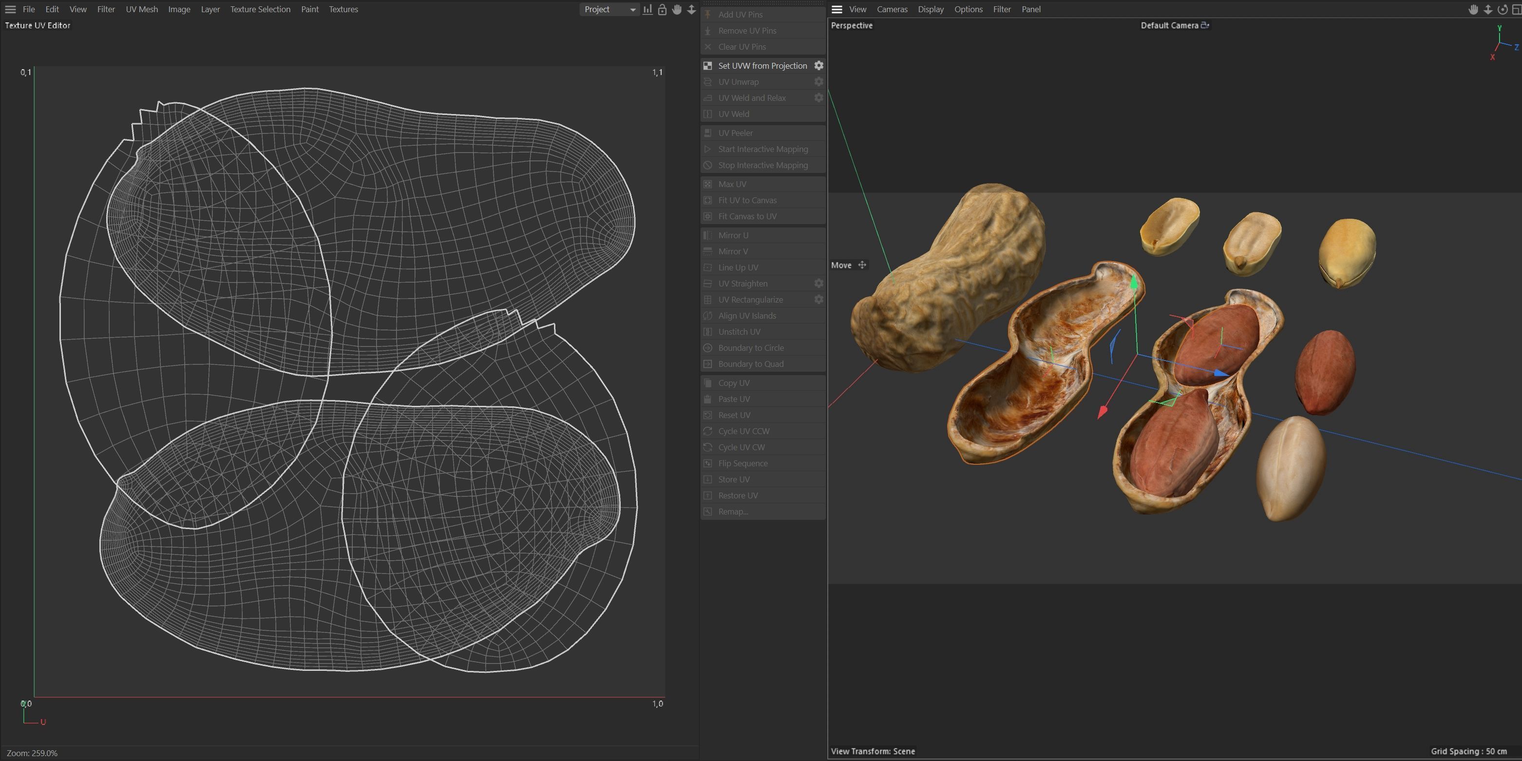Open the Texture UV Editor hamburger menu
This screenshot has height=761, width=1522.
[10, 9]
